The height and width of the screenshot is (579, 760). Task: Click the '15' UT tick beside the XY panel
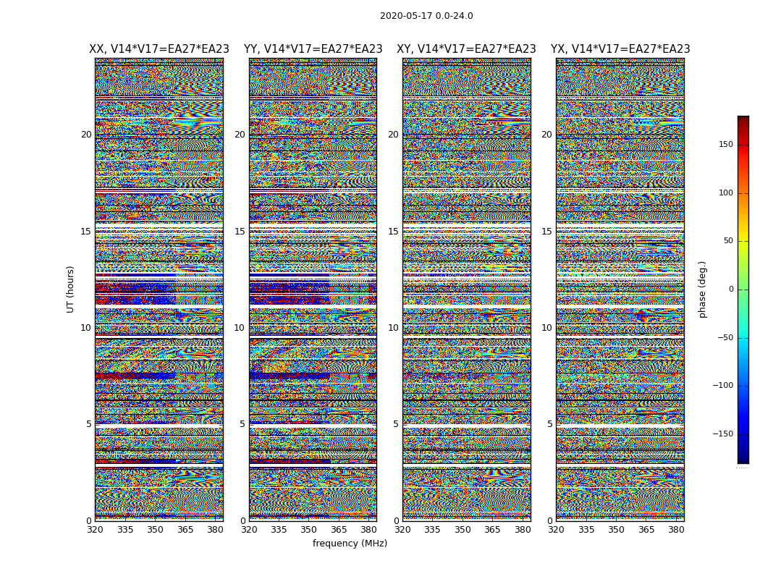click(394, 231)
